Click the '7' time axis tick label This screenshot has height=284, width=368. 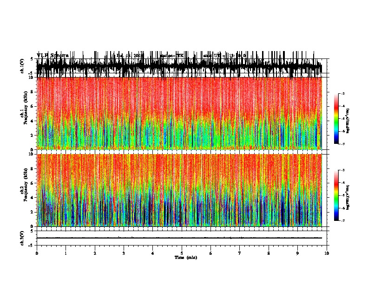[x=240, y=253]
